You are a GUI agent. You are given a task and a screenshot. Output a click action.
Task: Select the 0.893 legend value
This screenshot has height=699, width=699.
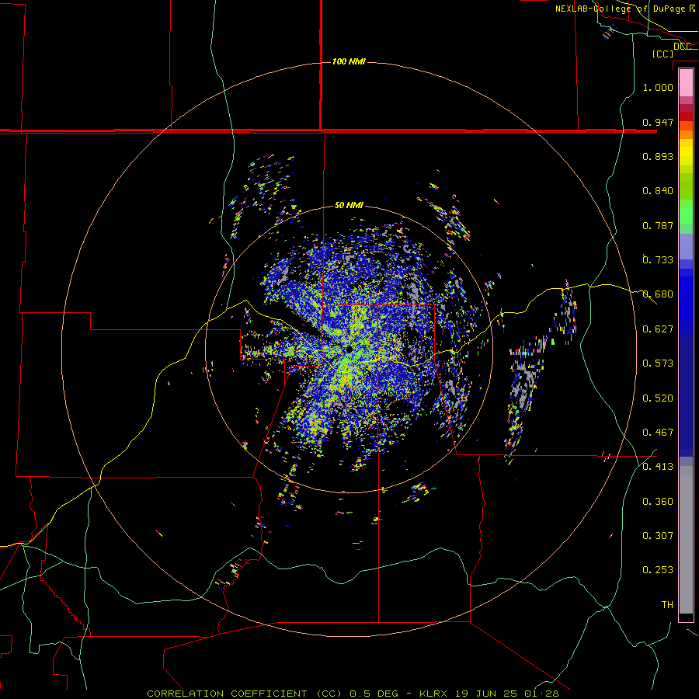(x=658, y=156)
